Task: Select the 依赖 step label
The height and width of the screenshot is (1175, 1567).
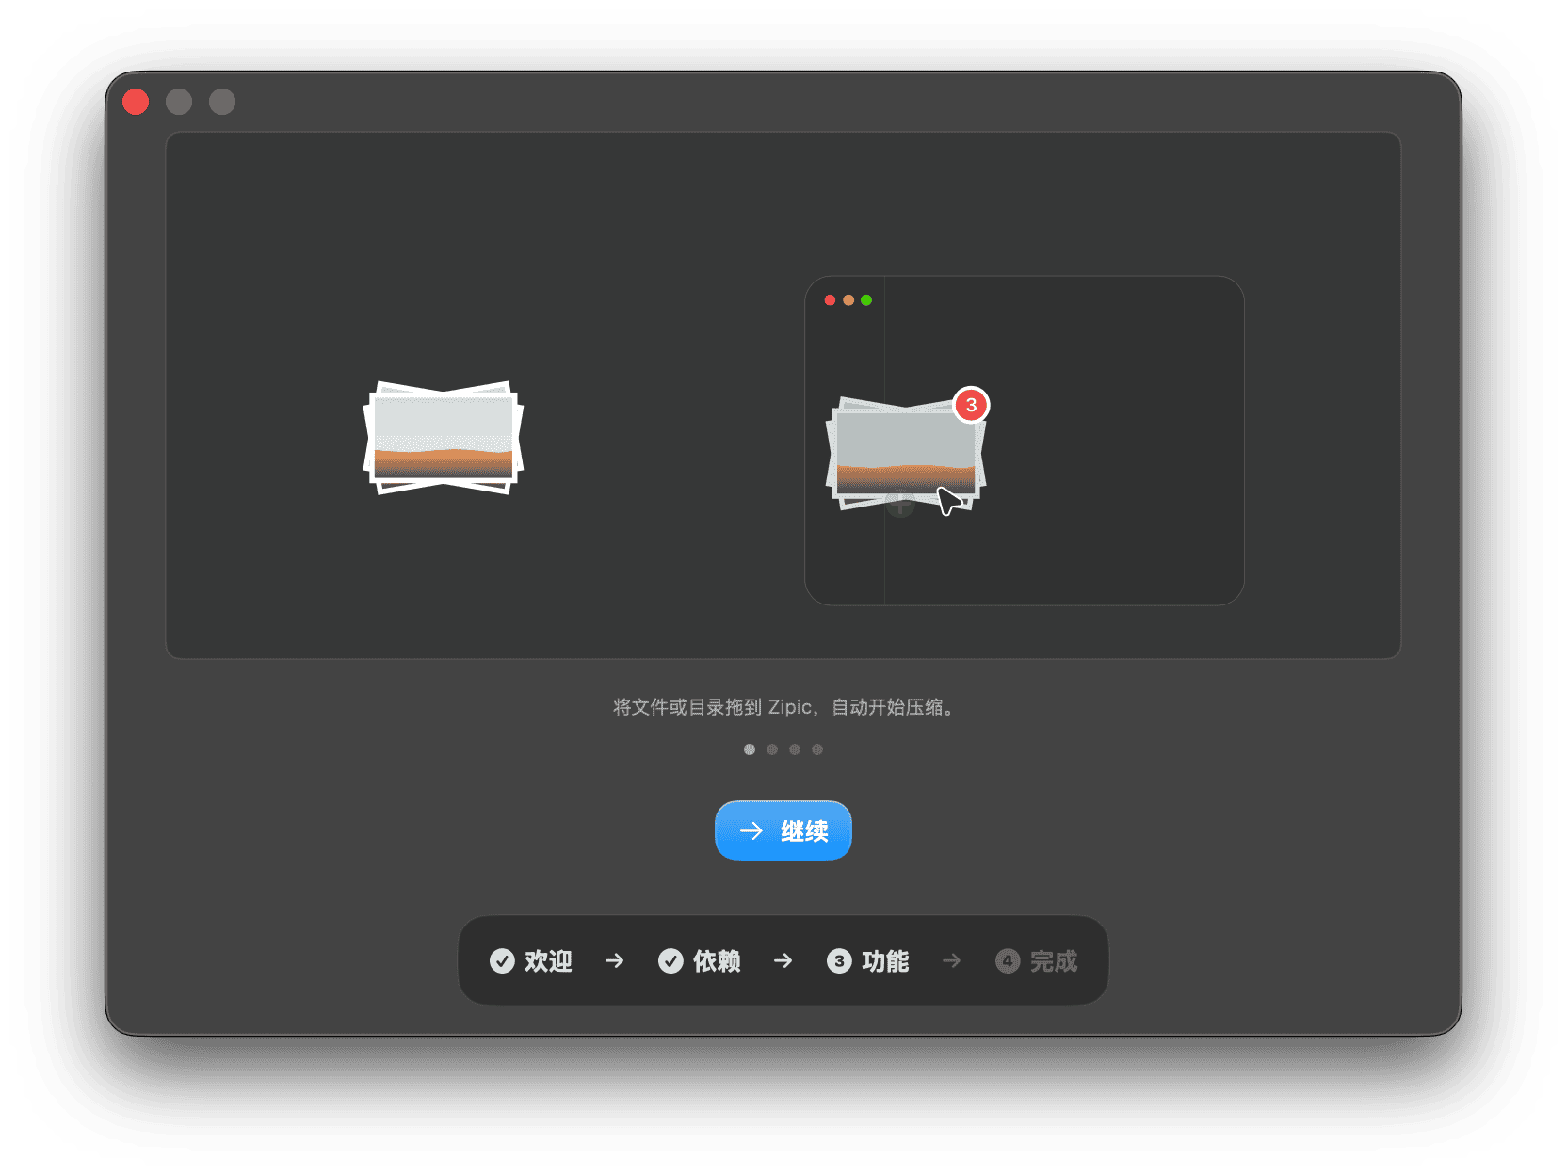Action: [717, 961]
